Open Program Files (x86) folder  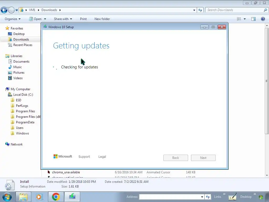(x=28, y=117)
